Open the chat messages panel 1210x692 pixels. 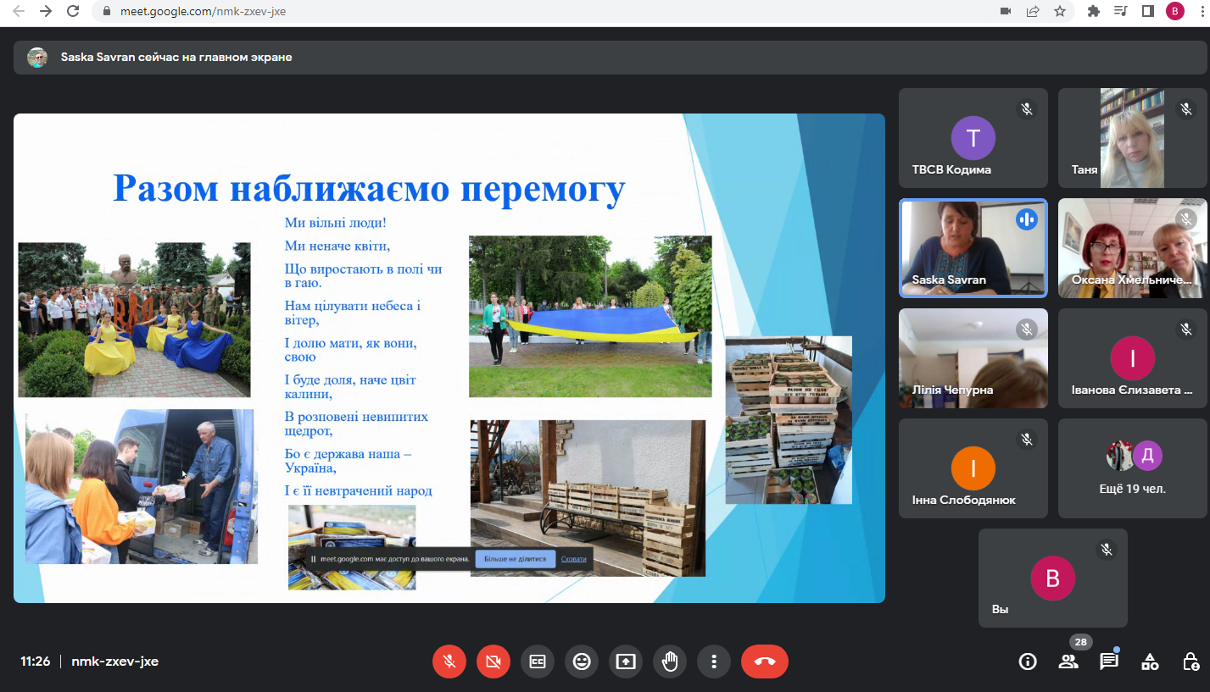pos(1109,662)
